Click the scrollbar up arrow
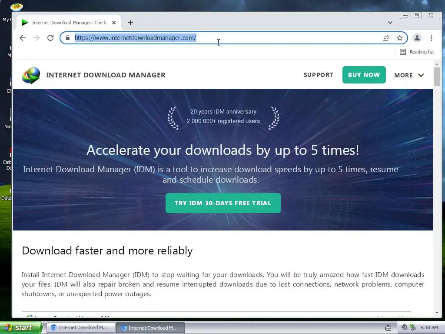 tap(437, 64)
